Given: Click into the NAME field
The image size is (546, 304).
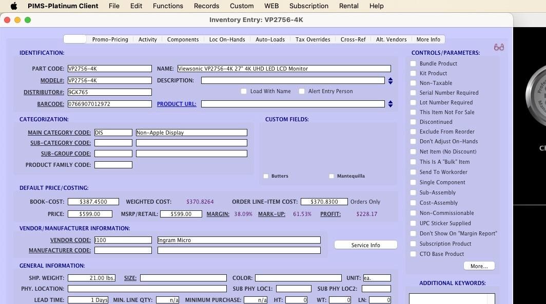Looking at the screenshot, I should pyautogui.click(x=284, y=69).
